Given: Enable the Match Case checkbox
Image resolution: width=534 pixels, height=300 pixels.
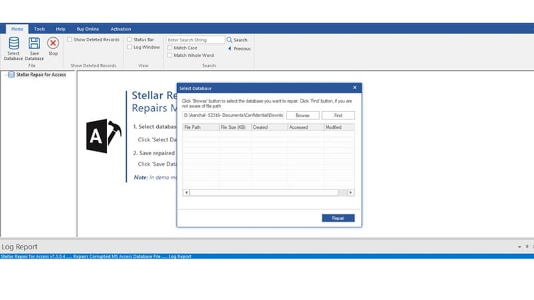Looking at the screenshot, I should (x=170, y=47).
